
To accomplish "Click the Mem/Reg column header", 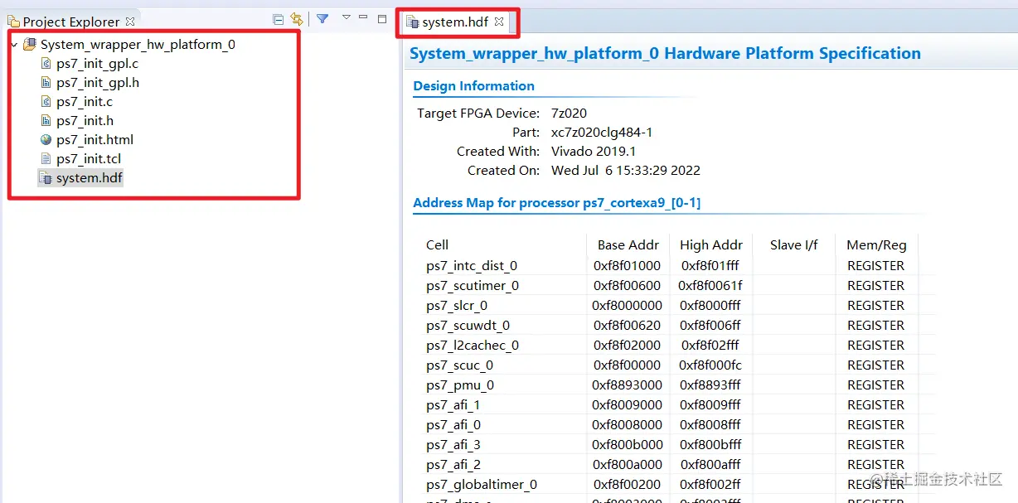I will (876, 245).
